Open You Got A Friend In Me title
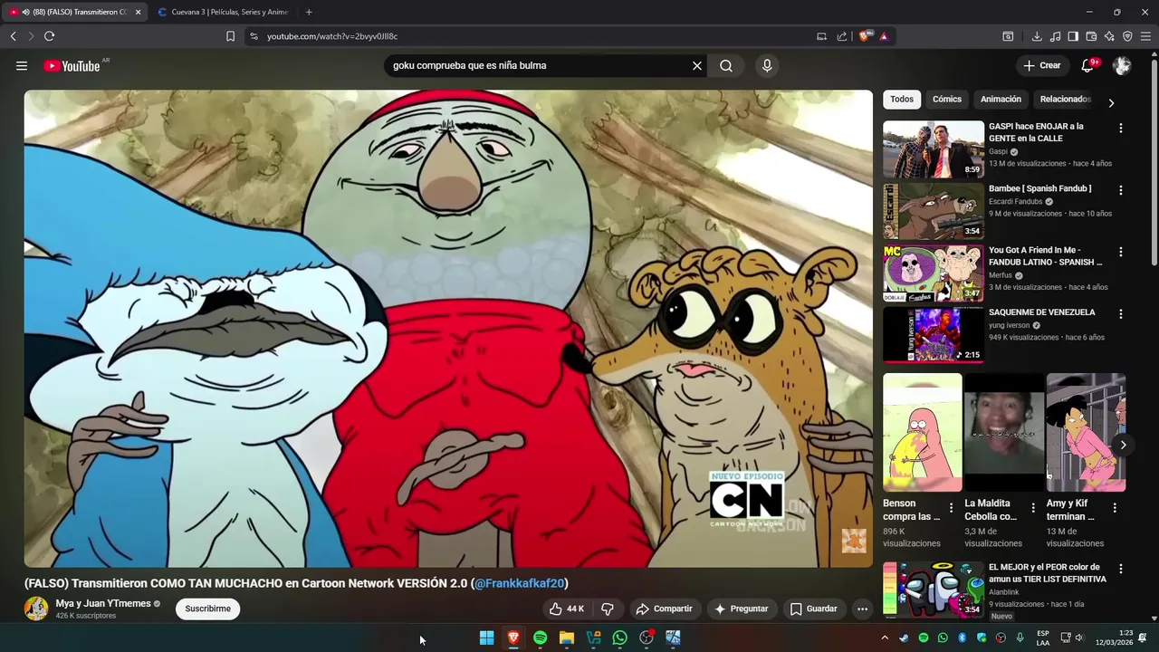The height and width of the screenshot is (652, 1159). [x=1045, y=256]
